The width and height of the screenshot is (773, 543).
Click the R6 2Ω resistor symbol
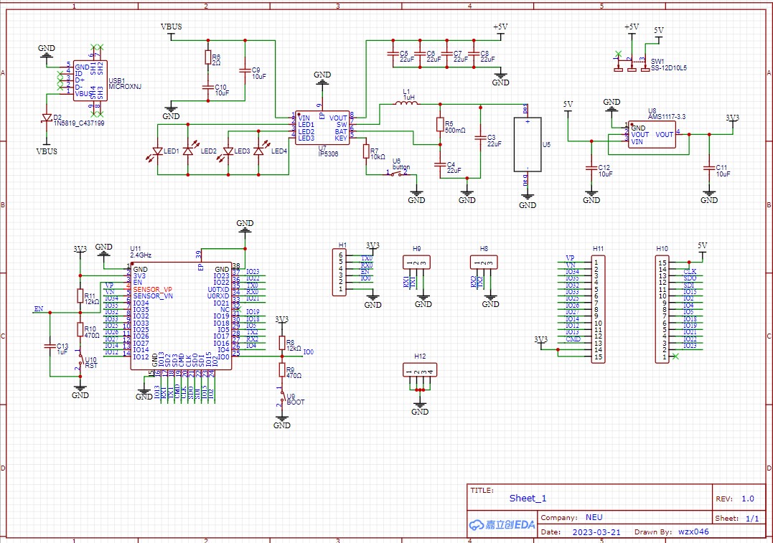207,57
